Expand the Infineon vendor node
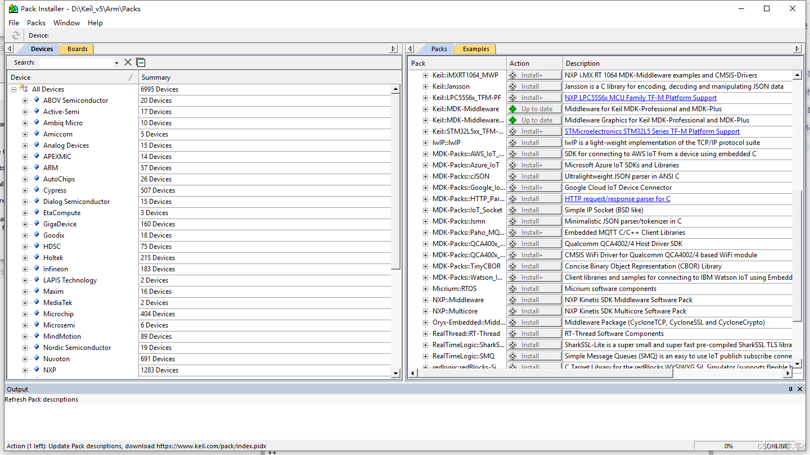 [25, 269]
